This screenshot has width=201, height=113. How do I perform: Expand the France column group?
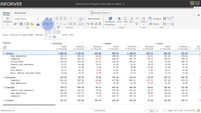(155, 43)
